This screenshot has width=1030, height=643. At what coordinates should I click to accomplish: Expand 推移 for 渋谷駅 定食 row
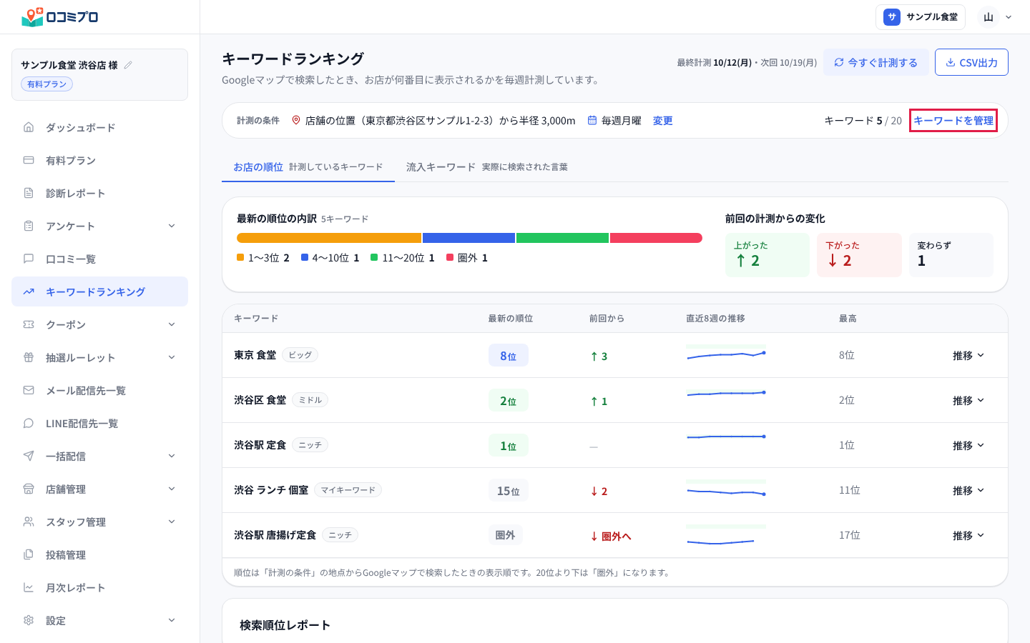(968, 445)
